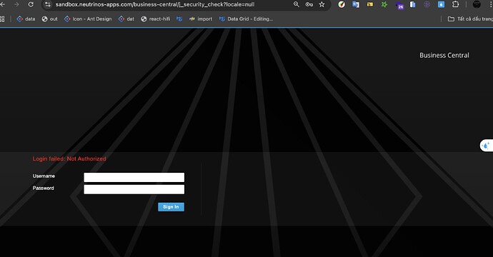Open the blue-white panels extension icon
Viewport: 493px width, 257px height.
[412, 4]
